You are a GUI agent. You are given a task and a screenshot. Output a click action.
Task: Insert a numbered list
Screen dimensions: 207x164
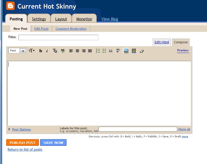98,51
